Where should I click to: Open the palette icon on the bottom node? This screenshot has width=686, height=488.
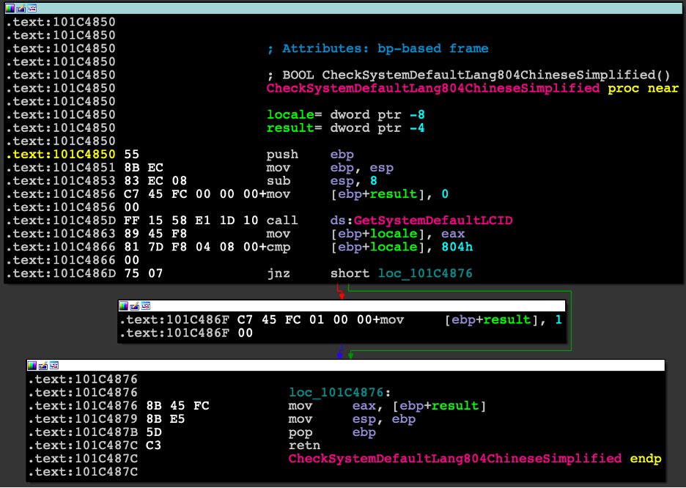click(32, 365)
